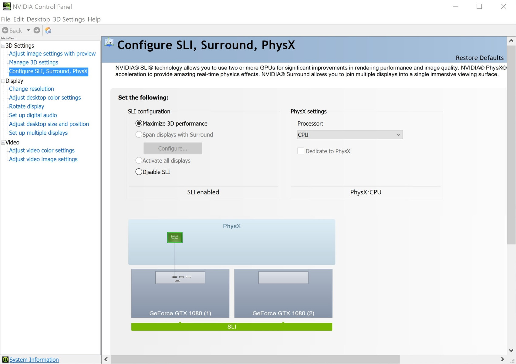Open the PhysX Processor dropdown

[x=350, y=135]
